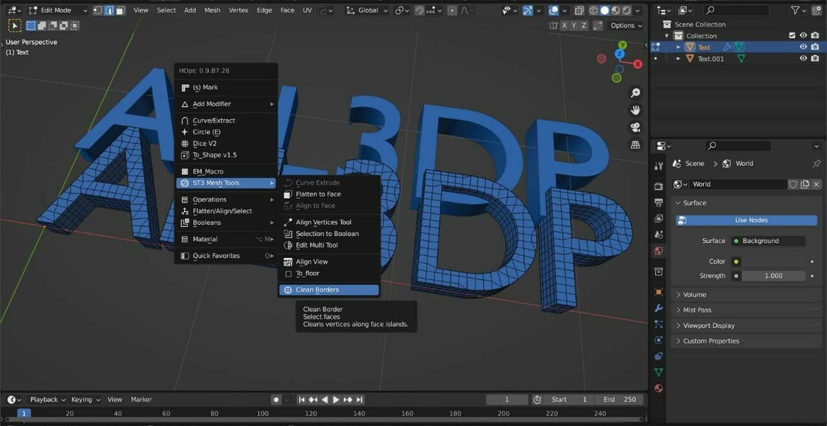
Task: Switch to face select mode
Action: tap(120, 10)
